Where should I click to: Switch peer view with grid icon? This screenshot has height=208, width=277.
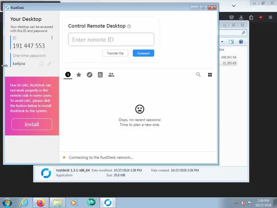pyautogui.click(x=210, y=75)
